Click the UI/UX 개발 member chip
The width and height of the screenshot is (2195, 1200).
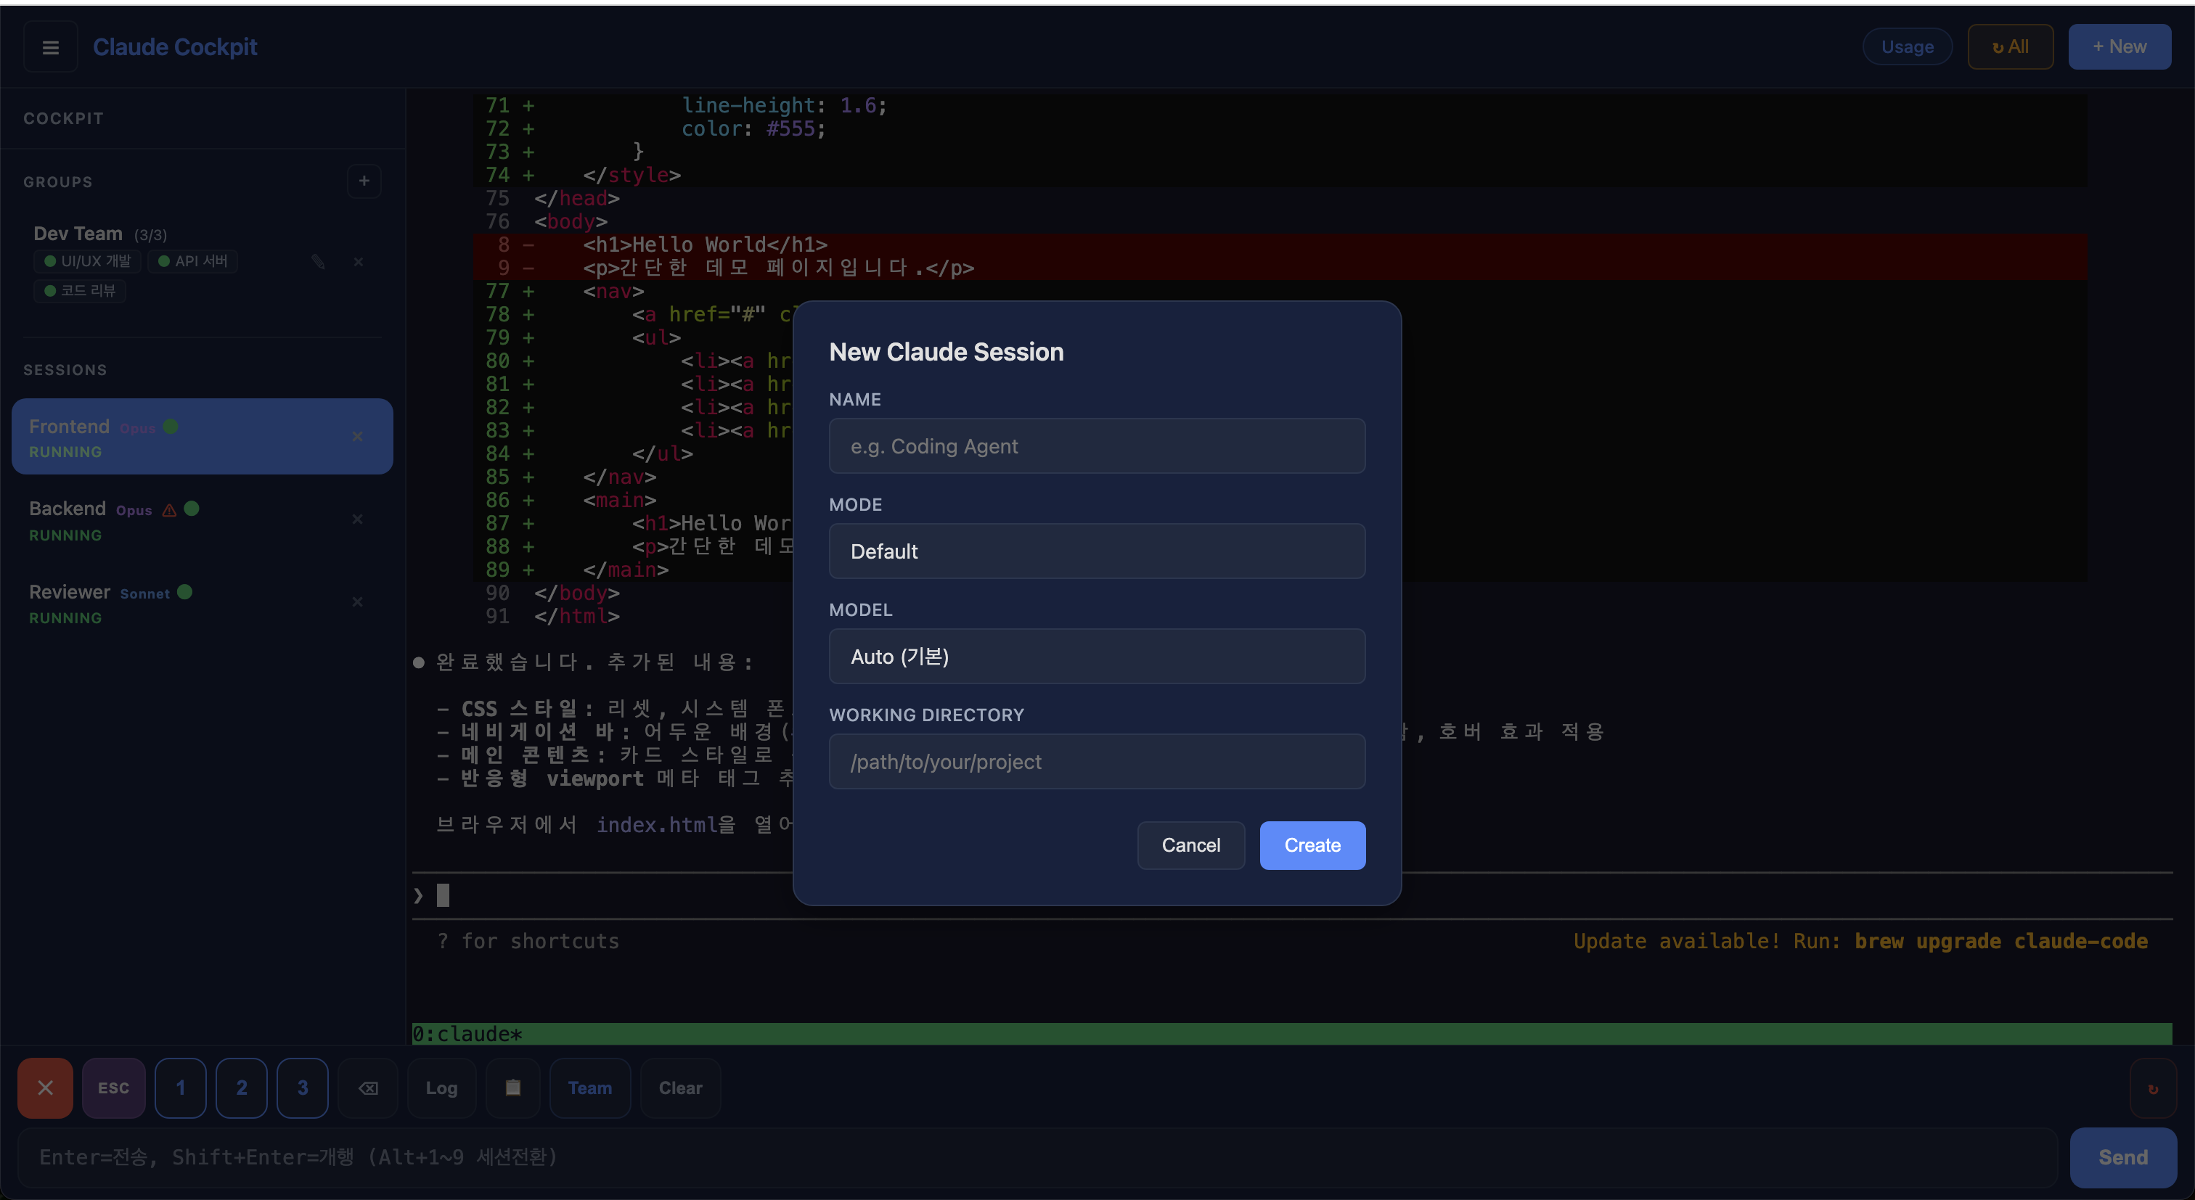click(88, 261)
